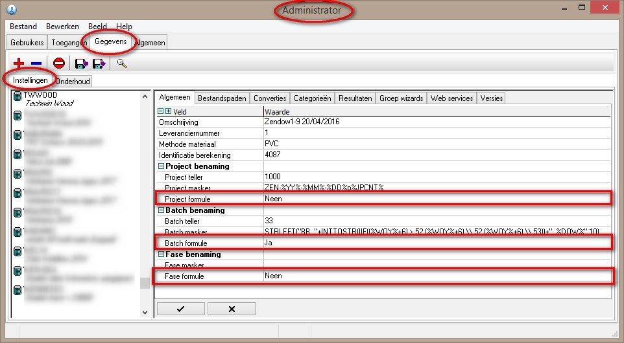The image size is (624, 343).
Task: Click the Omschrijving value Zendow1-9 20/04/2016
Action: point(302,122)
